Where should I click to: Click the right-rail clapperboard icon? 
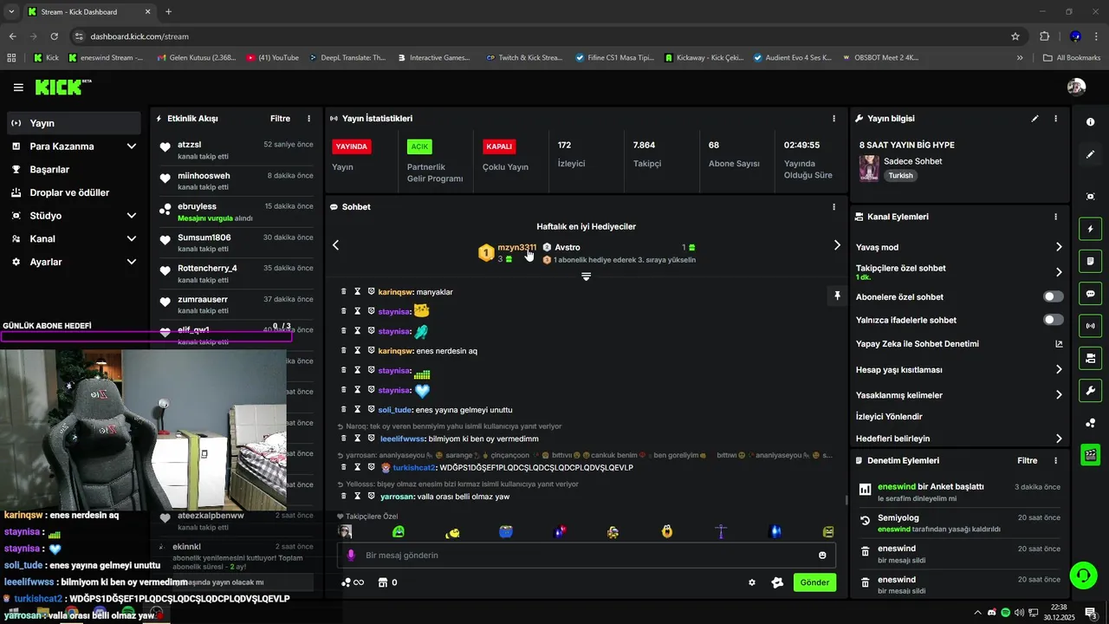coord(1090,454)
